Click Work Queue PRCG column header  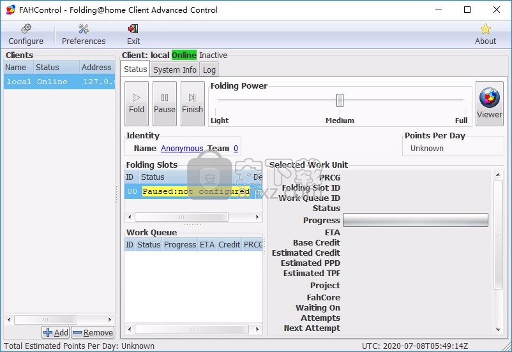pos(253,245)
